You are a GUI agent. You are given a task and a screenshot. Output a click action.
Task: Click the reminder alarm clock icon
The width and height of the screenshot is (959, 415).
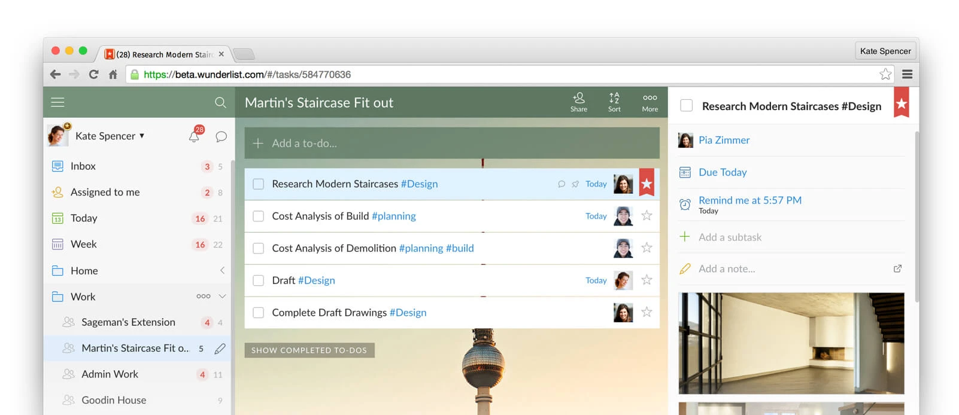pos(685,205)
